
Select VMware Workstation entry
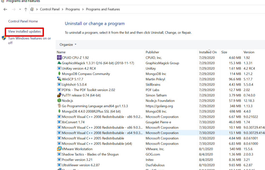click(77, 149)
